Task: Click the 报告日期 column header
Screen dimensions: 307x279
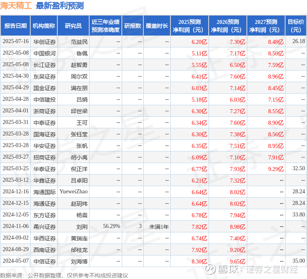Action: pos(16,26)
